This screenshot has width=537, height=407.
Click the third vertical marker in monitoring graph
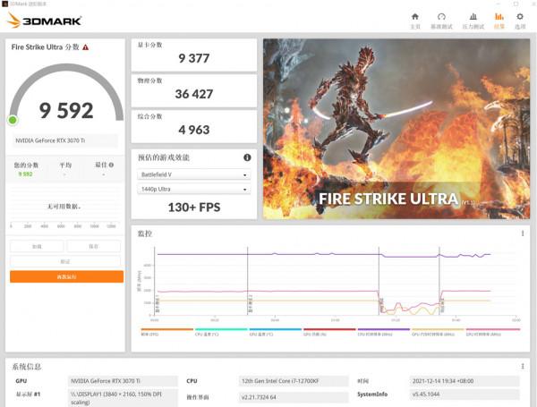click(x=439, y=281)
